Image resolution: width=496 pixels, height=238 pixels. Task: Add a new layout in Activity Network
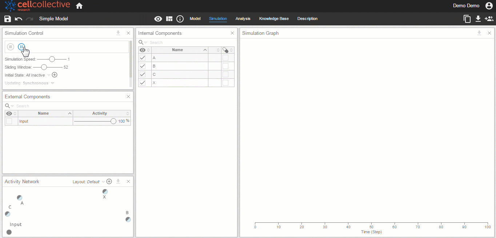(109, 181)
